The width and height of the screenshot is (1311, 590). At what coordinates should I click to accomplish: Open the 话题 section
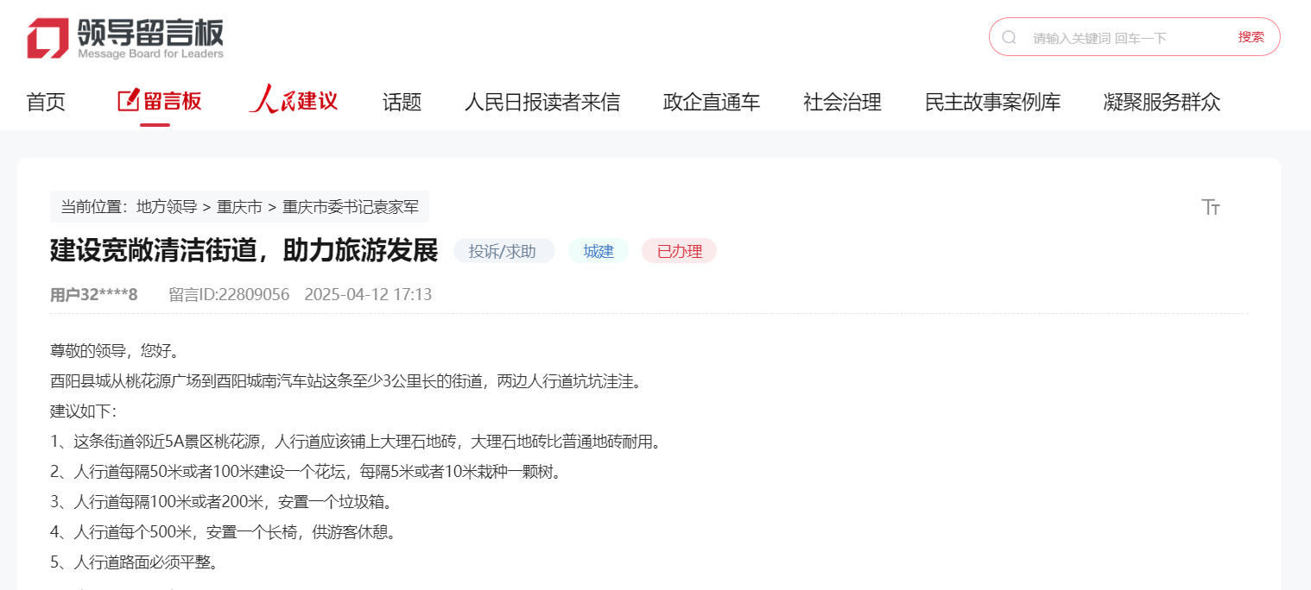point(401,102)
